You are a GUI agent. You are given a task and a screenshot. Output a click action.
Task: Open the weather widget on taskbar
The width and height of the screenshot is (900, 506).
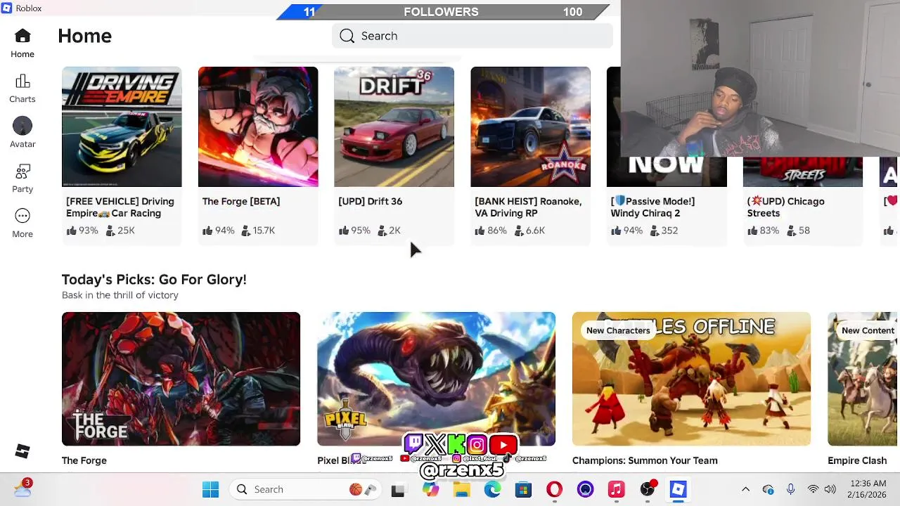point(22,488)
